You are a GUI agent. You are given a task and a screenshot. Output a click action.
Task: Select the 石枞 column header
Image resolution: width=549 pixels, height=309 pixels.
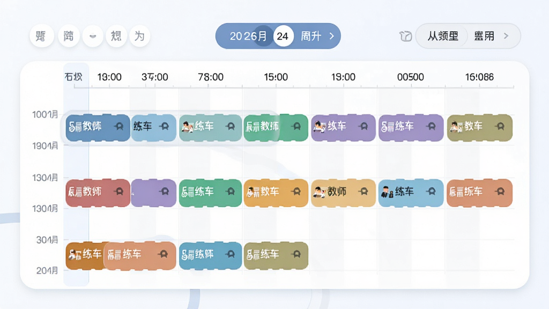pos(73,77)
